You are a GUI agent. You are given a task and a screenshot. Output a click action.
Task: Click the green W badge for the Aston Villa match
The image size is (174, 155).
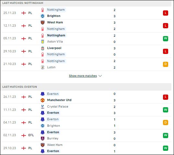166,38
